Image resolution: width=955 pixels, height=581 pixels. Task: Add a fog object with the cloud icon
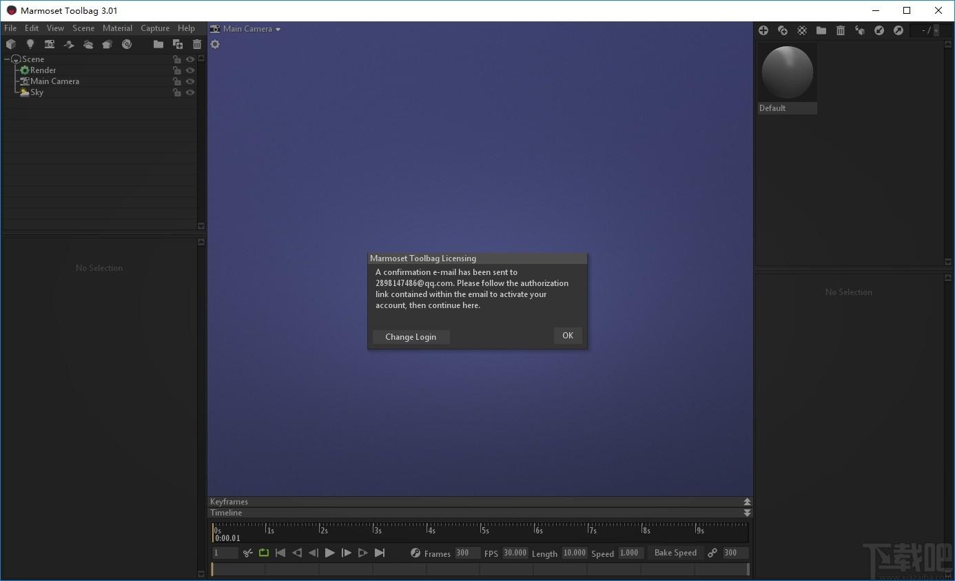pyautogui.click(x=88, y=44)
